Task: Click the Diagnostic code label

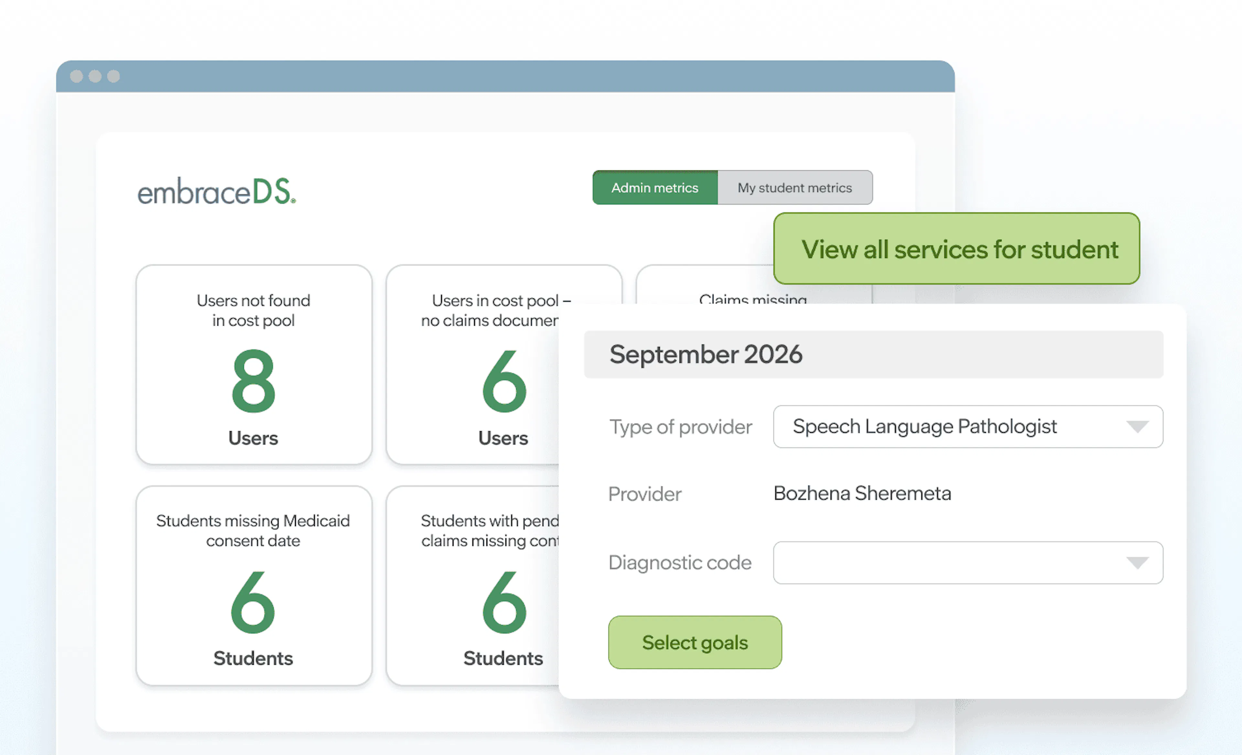Action: (x=680, y=563)
